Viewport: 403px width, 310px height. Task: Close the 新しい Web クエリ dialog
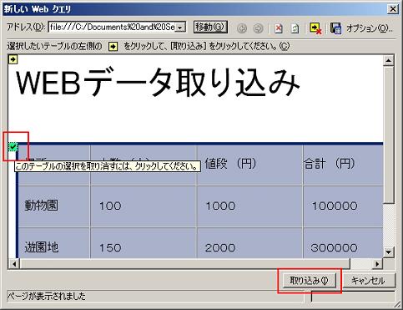(393, 9)
